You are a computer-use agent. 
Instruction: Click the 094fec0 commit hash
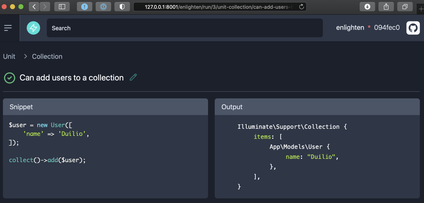[387, 28]
